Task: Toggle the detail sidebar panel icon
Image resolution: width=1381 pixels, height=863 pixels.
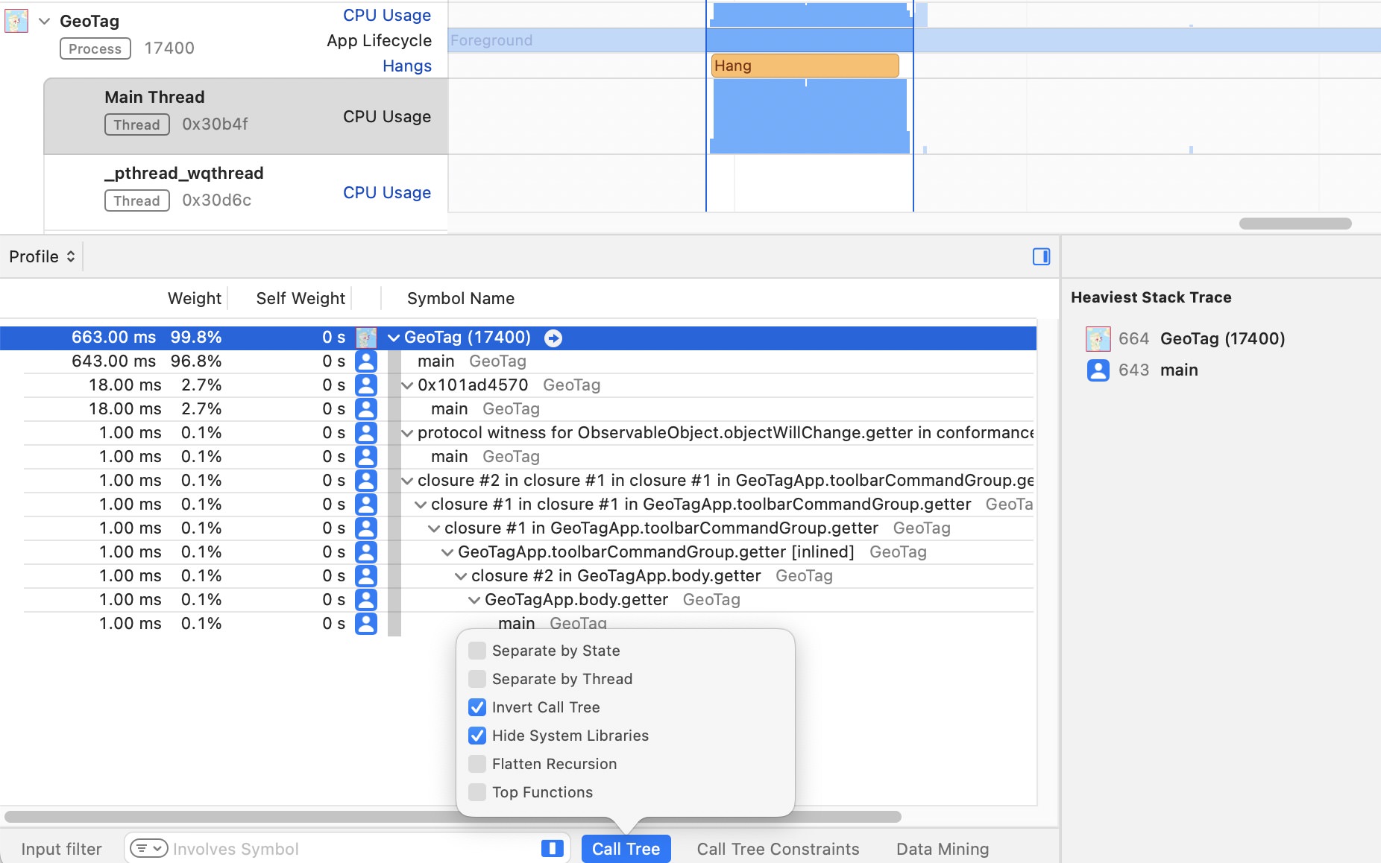Action: tap(1041, 256)
